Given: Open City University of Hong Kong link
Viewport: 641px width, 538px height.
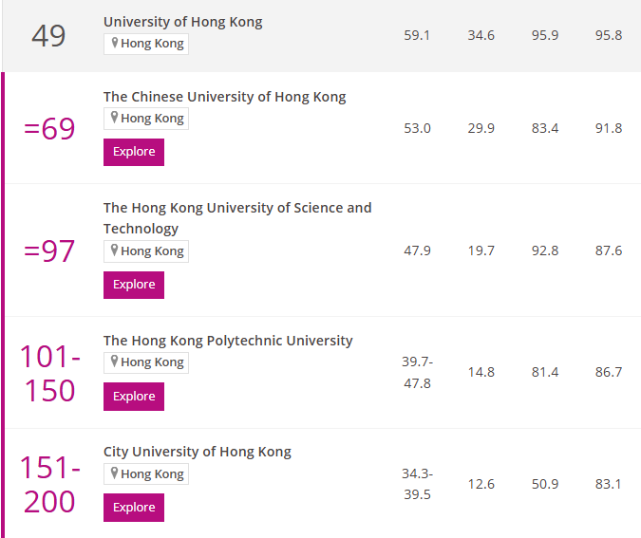Looking at the screenshot, I should click(x=197, y=452).
